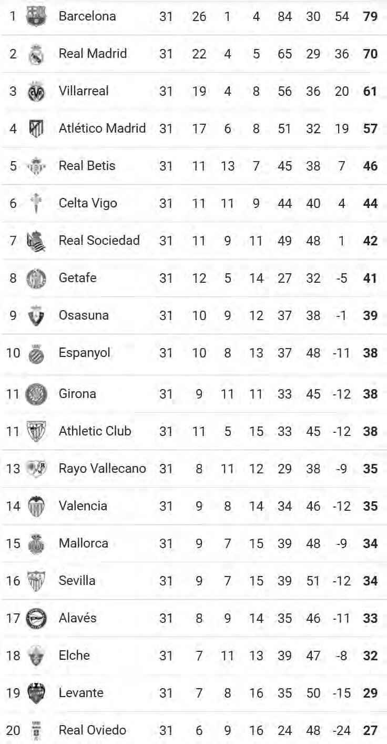Click the Elche team row name

(74, 655)
